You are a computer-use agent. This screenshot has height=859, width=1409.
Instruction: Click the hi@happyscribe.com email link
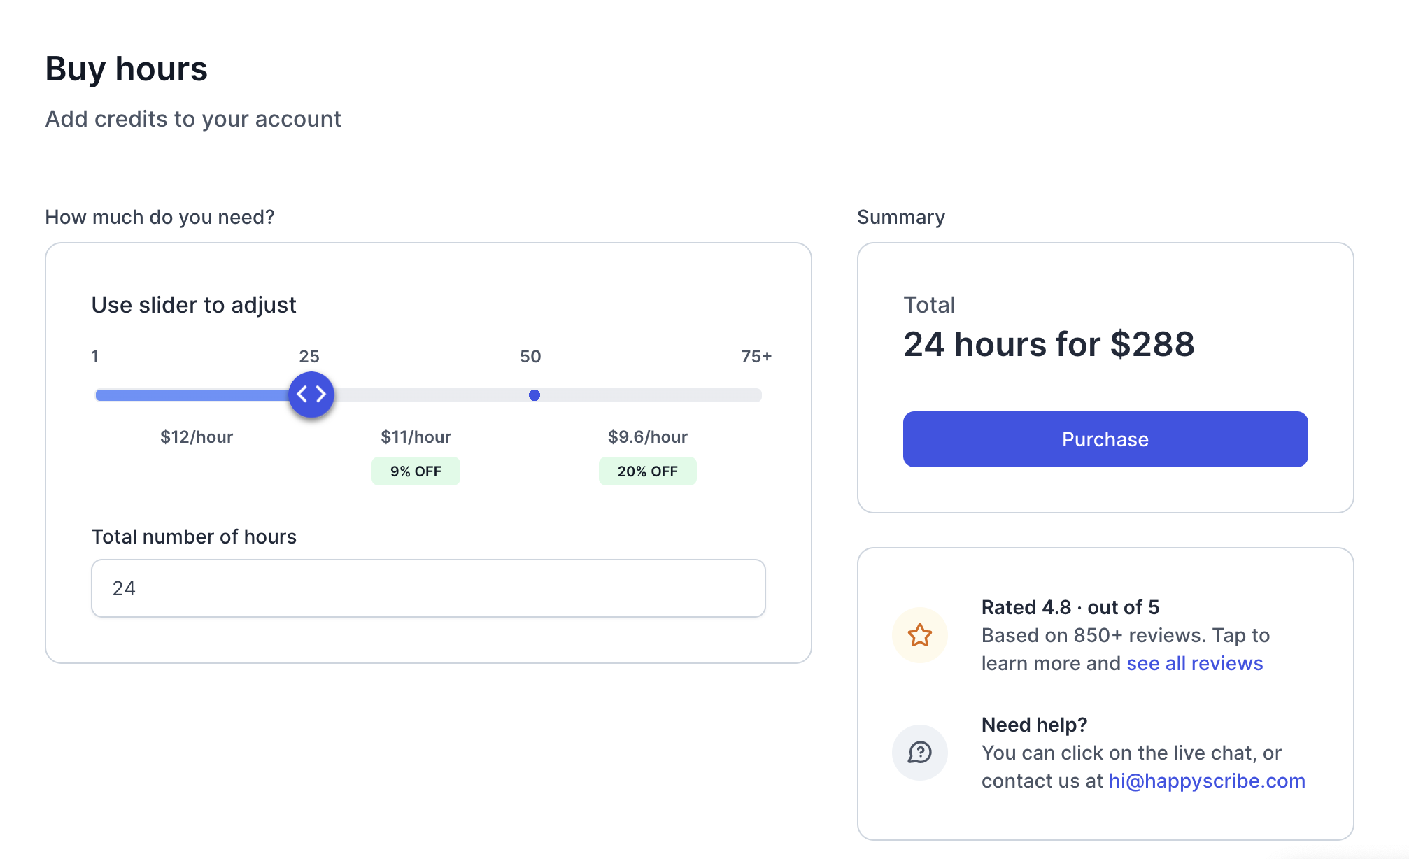coord(1207,781)
